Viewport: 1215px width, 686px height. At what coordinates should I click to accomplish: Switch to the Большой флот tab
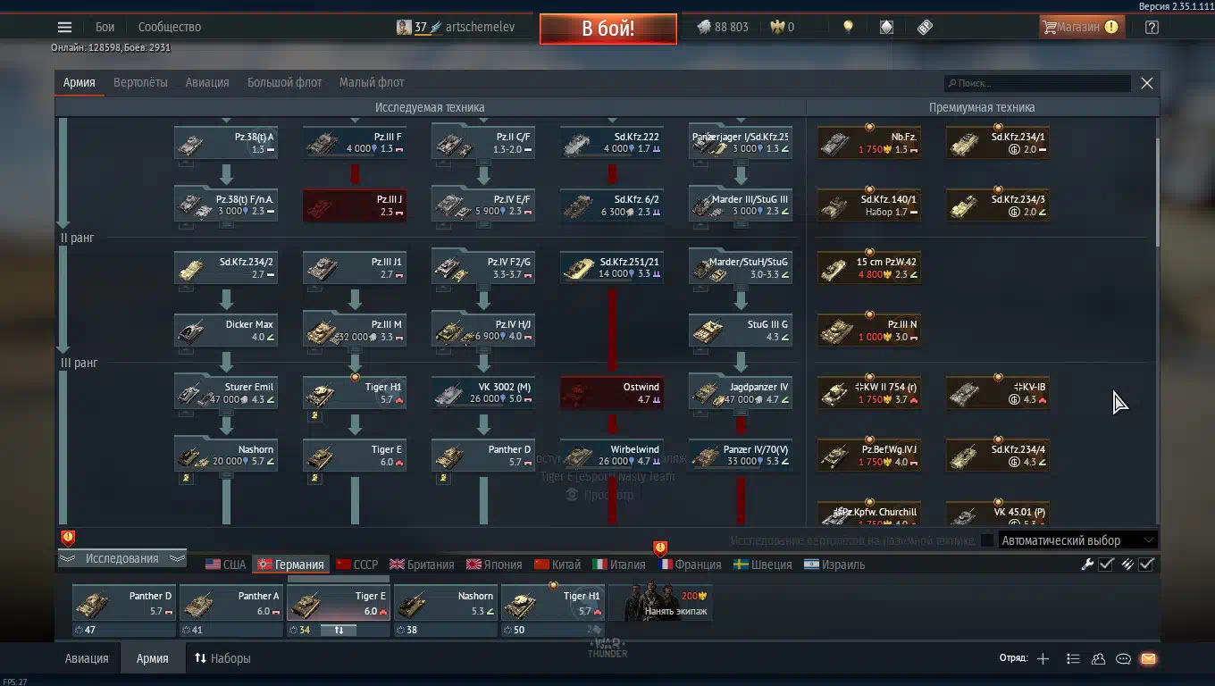tap(284, 82)
